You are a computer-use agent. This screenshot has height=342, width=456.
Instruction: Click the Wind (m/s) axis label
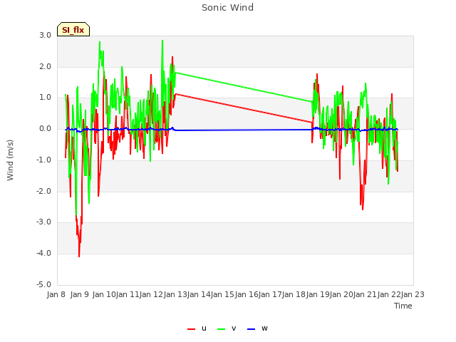point(10,160)
